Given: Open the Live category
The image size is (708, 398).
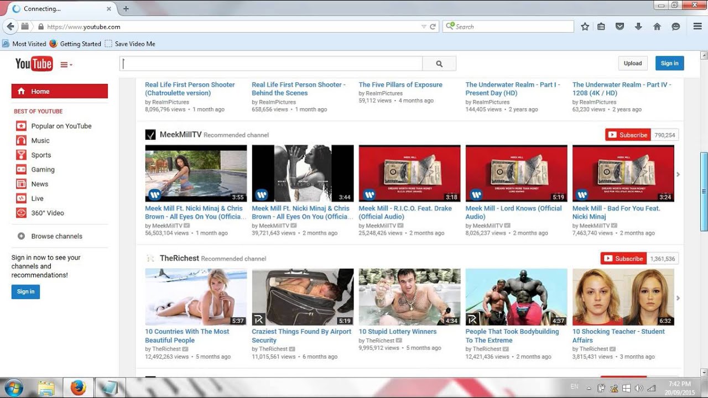Looking at the screenshot, I should 37,198.
